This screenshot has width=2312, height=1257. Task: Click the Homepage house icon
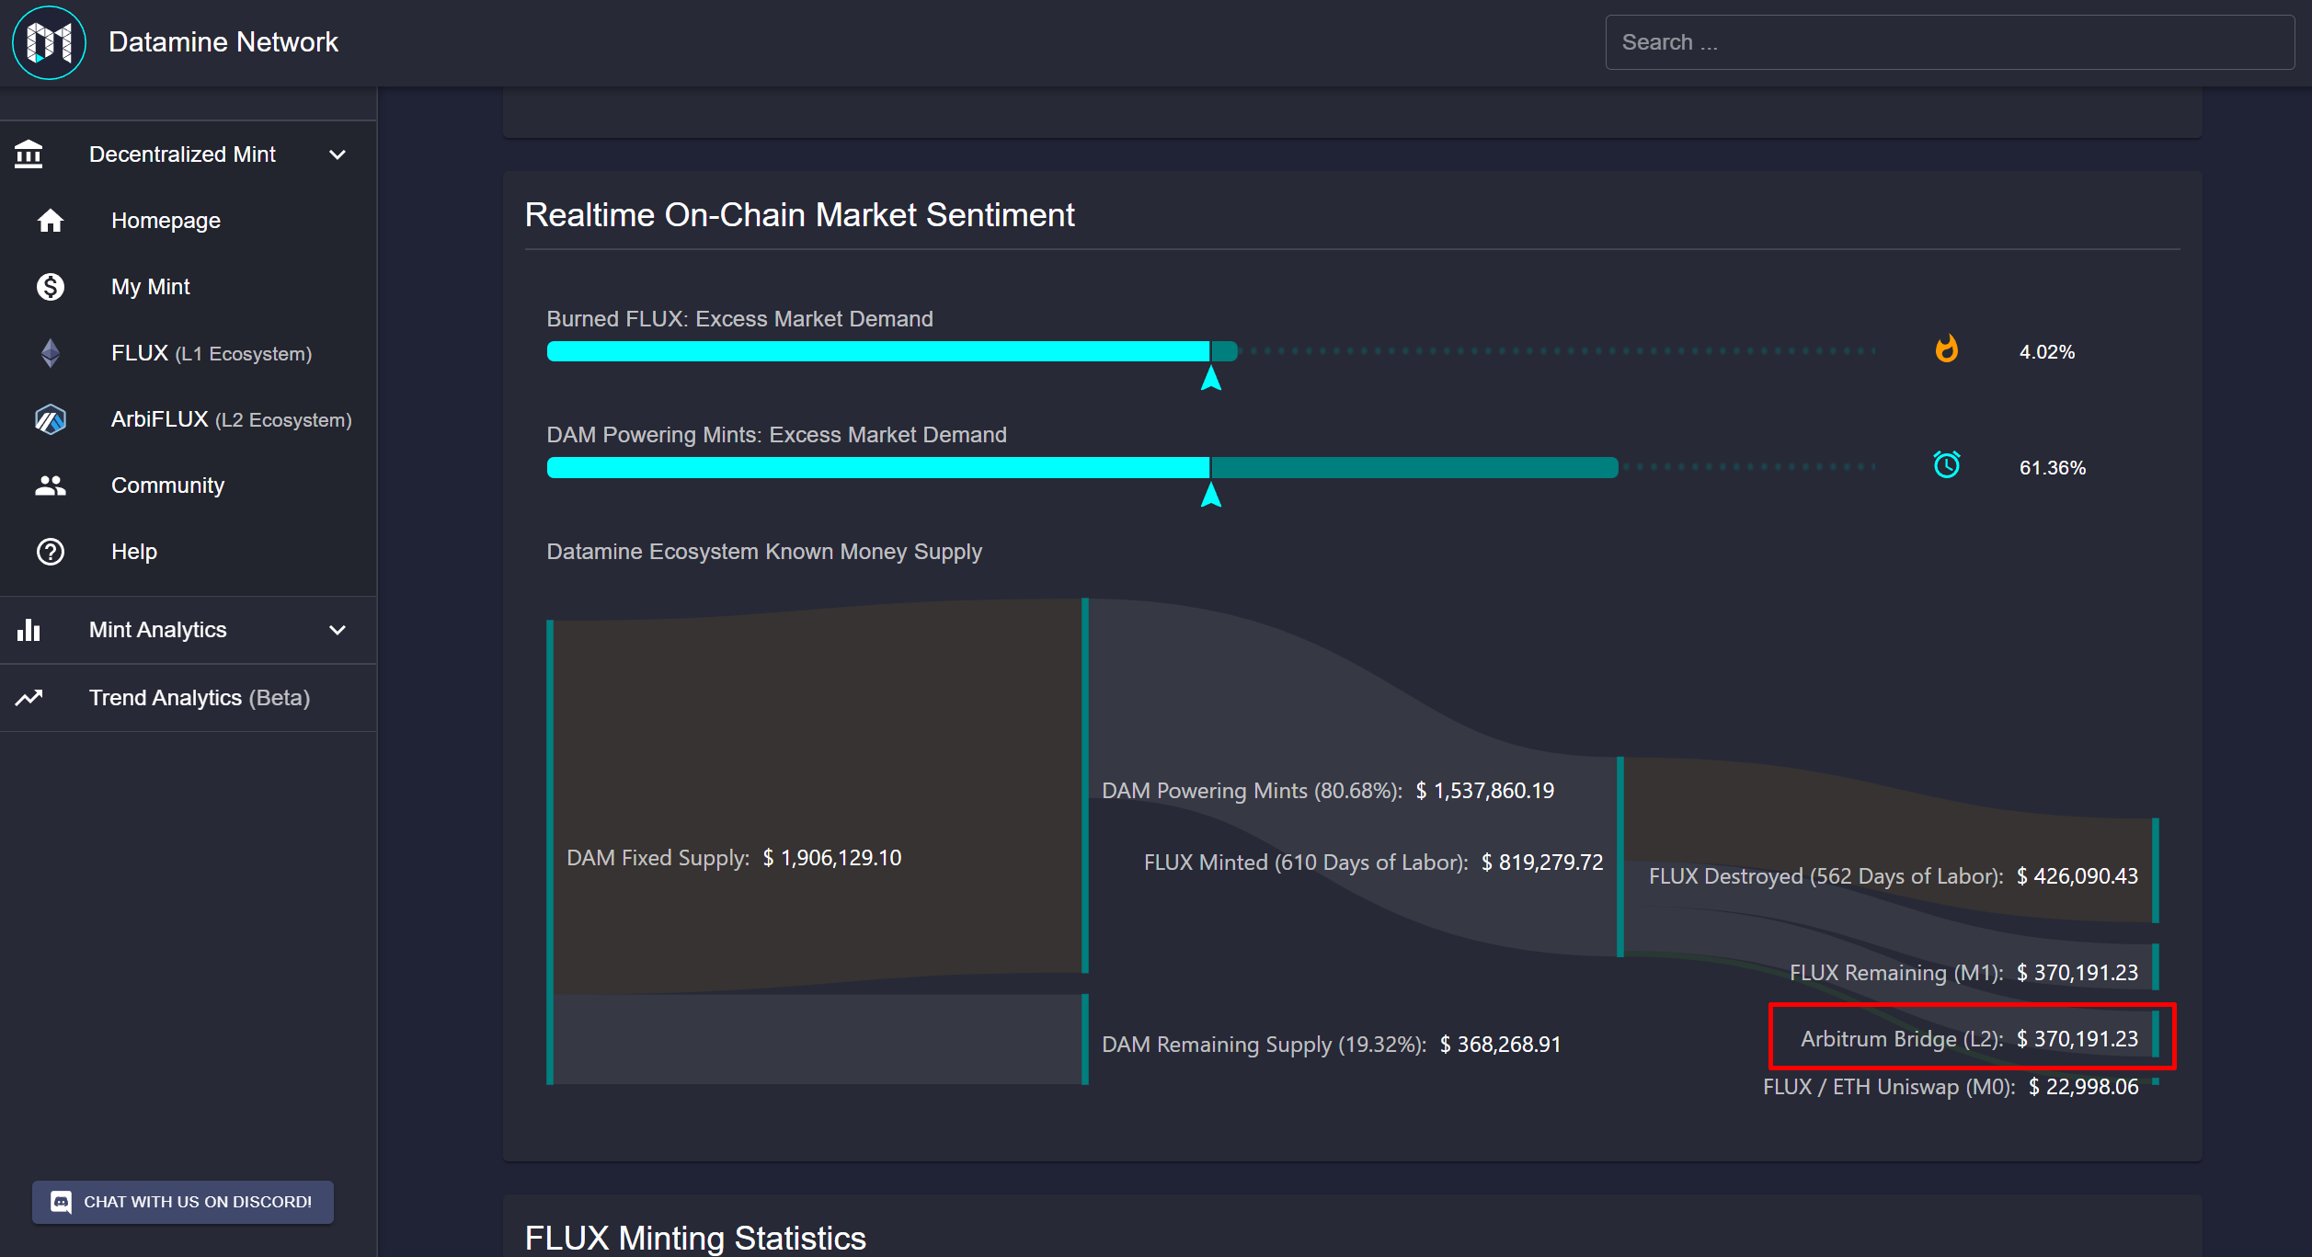(x=51, y=221)
